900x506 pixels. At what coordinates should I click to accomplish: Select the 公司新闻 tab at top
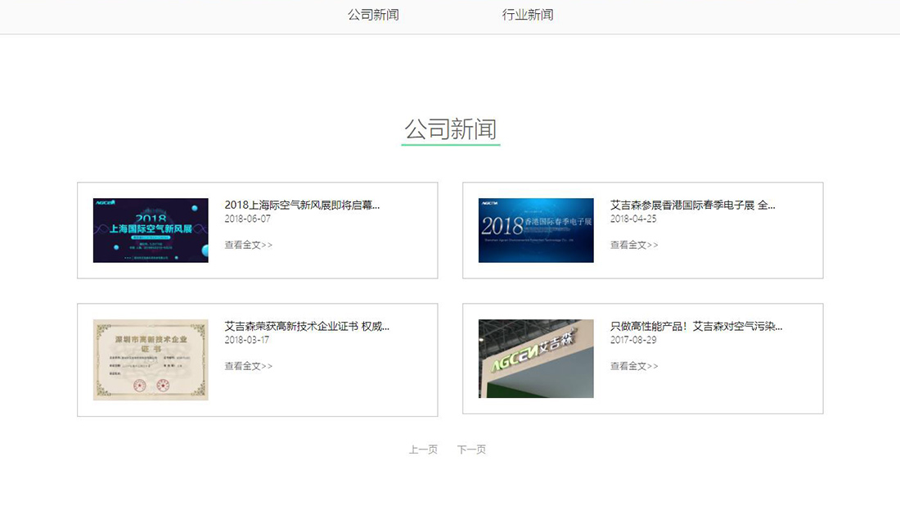tap(372, 15)
